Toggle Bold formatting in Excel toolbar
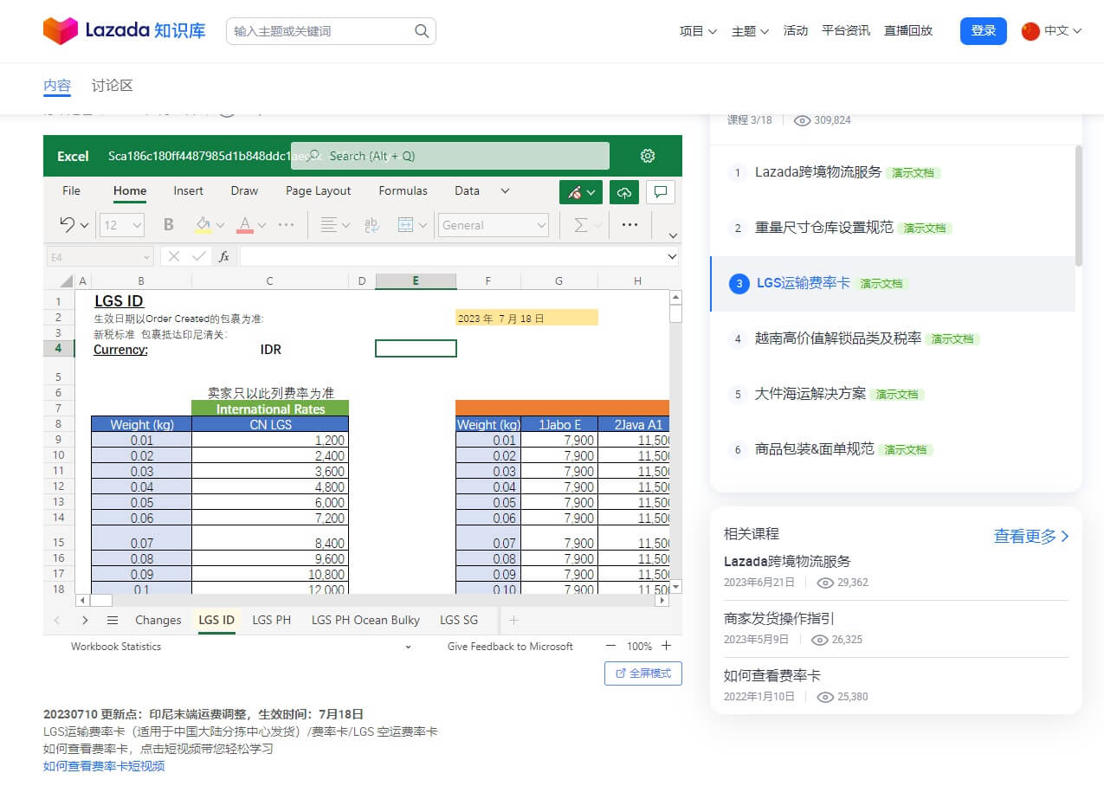 point(169,225)
